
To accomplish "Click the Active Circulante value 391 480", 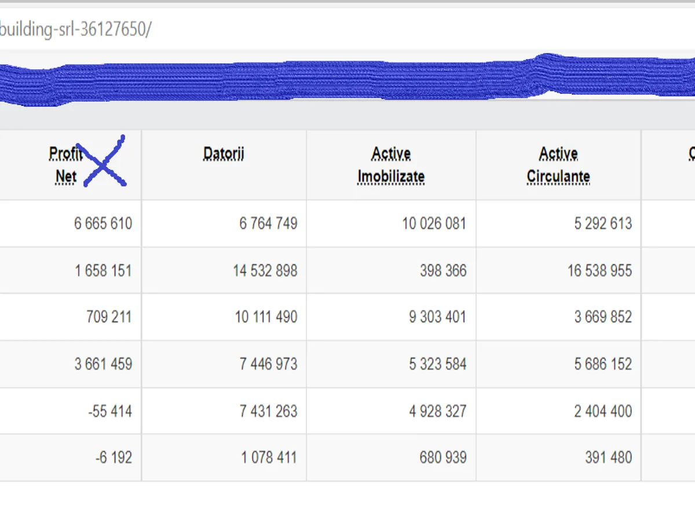I will click(x=608, y=457).
